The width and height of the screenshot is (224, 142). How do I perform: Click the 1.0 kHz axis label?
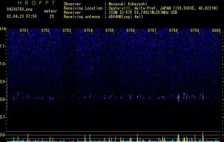click(3, 64)
